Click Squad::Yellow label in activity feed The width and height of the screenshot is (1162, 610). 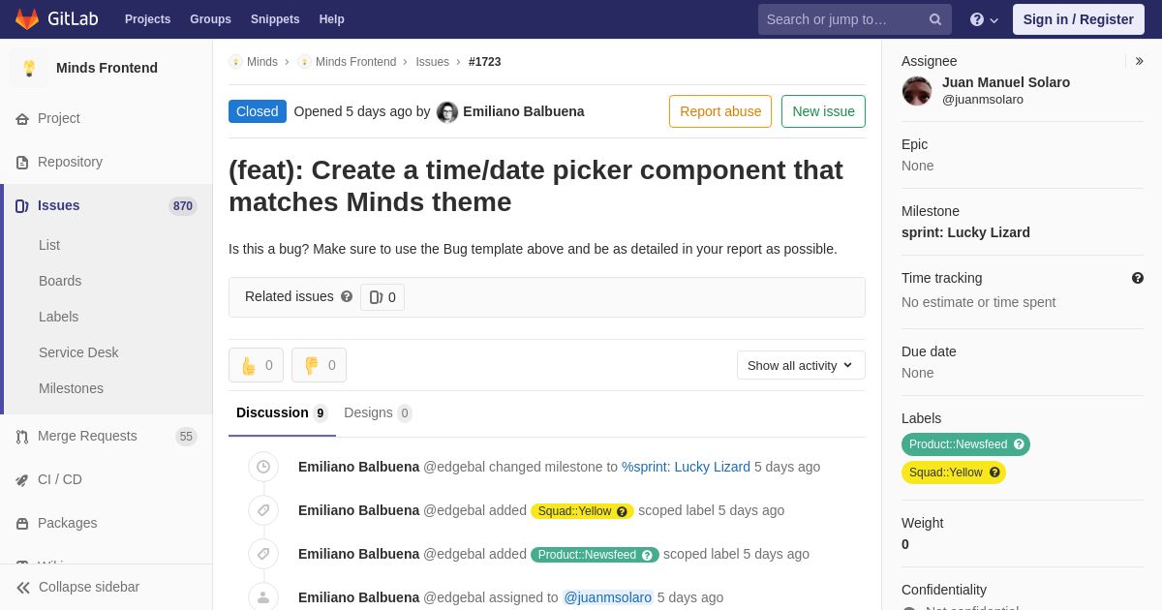tap(582, 511)
